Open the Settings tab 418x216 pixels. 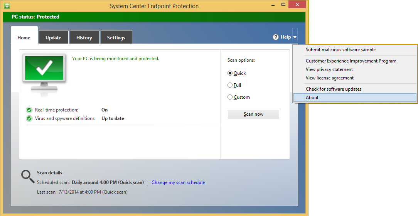(116, 37)
